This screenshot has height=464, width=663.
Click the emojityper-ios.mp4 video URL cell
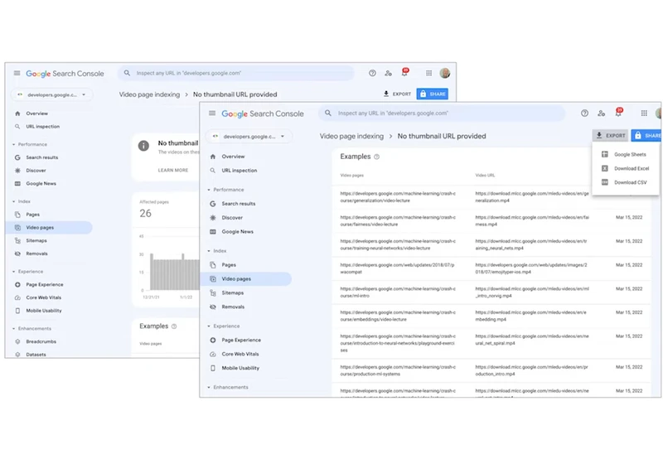click(x=531, y=268)
